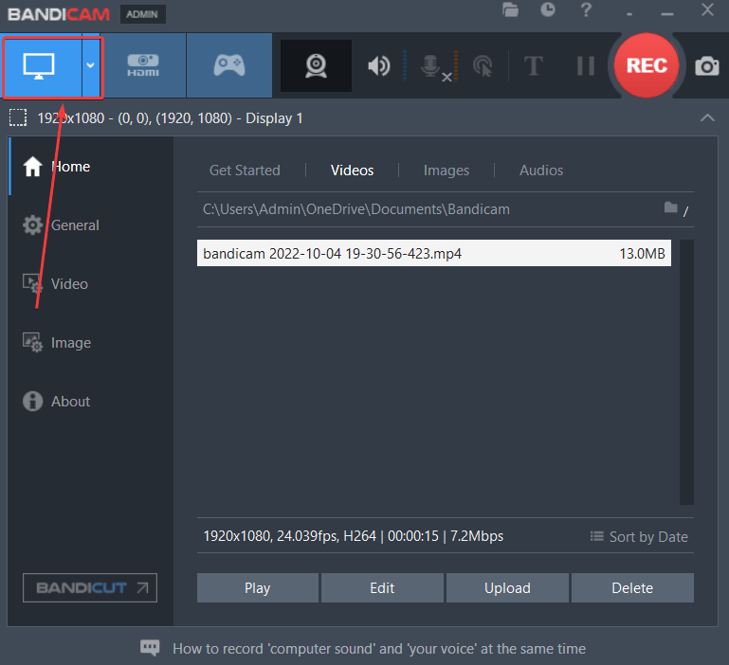Open help question mark icon

(x=586, y=9)
